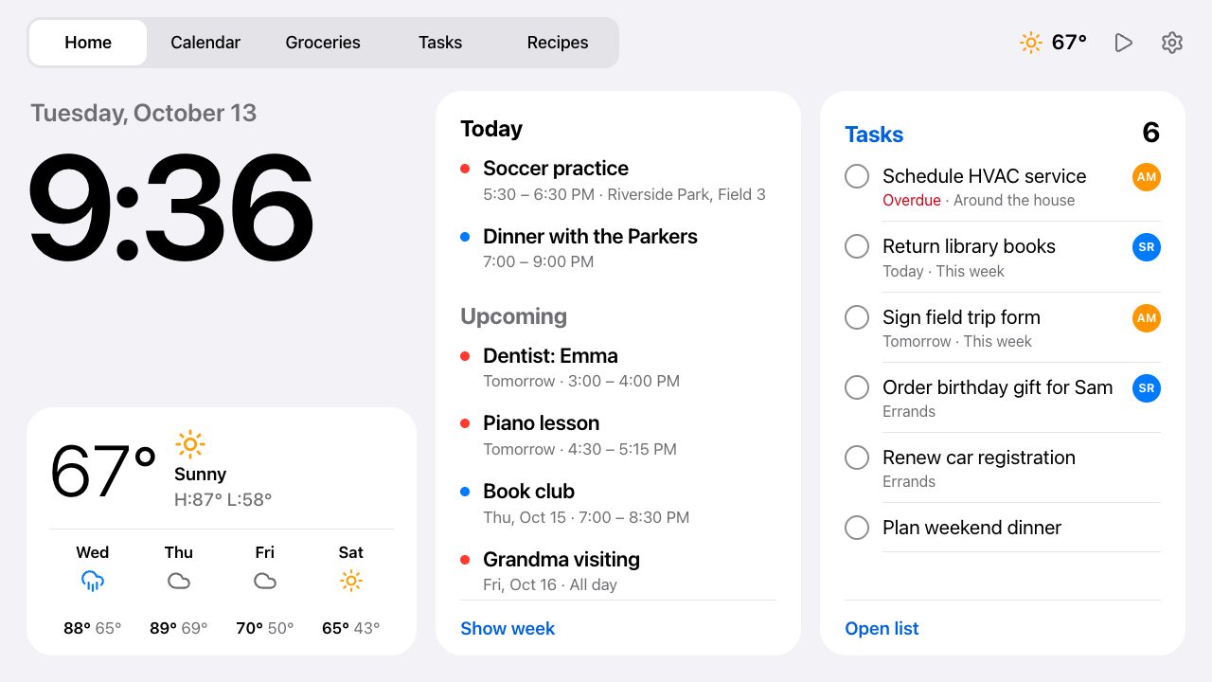Click the red Overdue label
Image resolution: width=1212 pixels, height=682 pixels.
click(912, 201)
